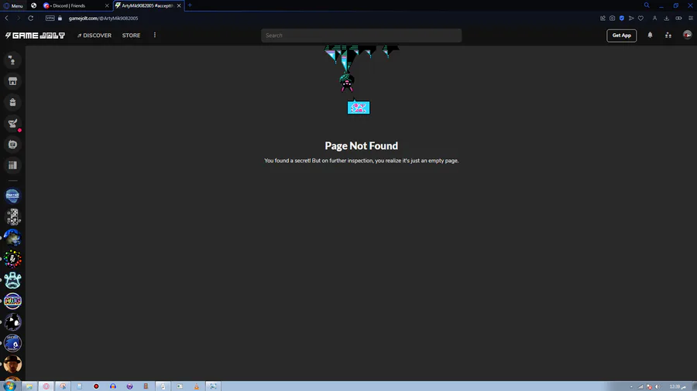Toggle the VPN badge in the address bar

(x=50, y=19)
